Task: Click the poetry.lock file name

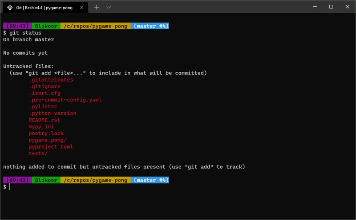Action: point(46,134)
